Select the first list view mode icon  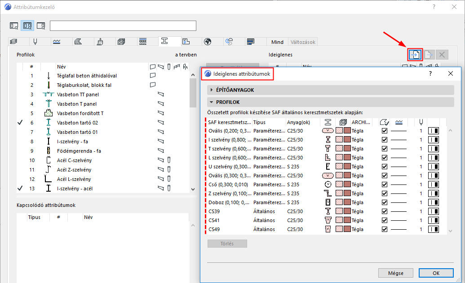point(14,26)
